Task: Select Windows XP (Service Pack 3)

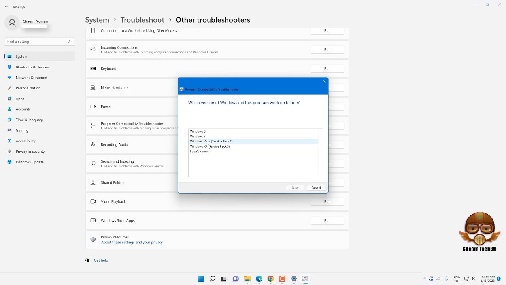Action: 253,146
